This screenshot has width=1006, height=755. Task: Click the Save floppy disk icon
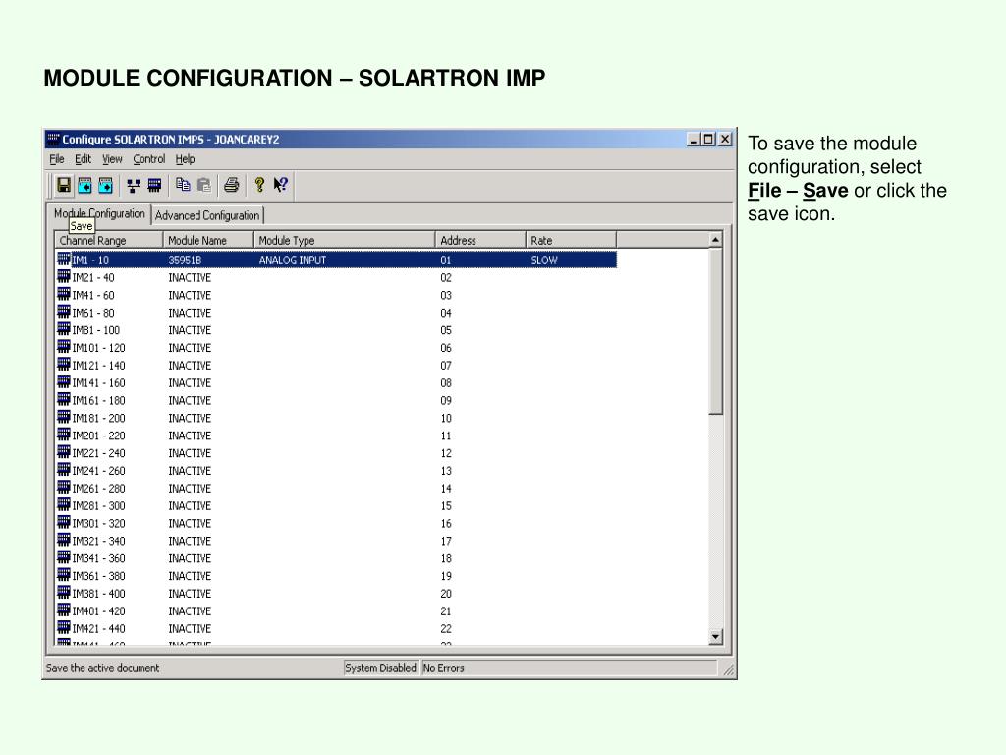pos(64,186)
